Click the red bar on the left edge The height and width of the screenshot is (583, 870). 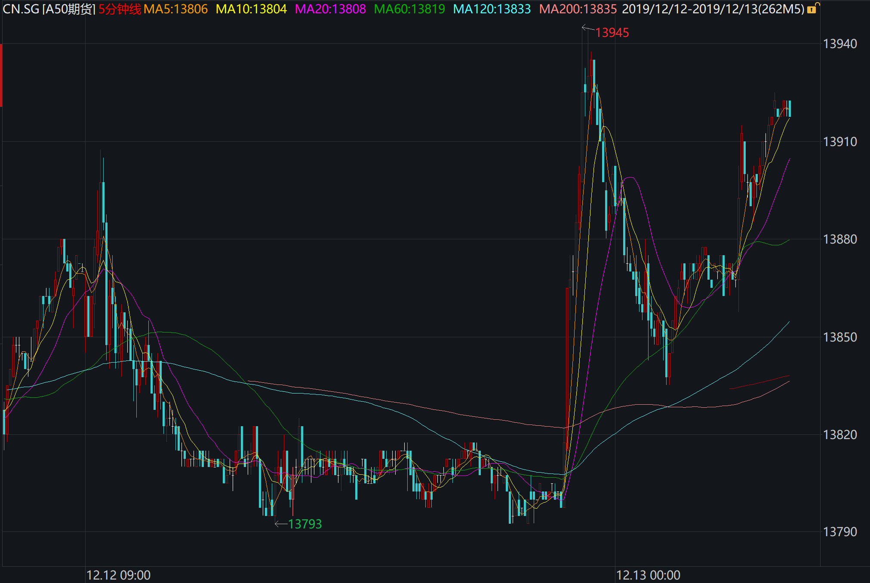click(1, 75)
